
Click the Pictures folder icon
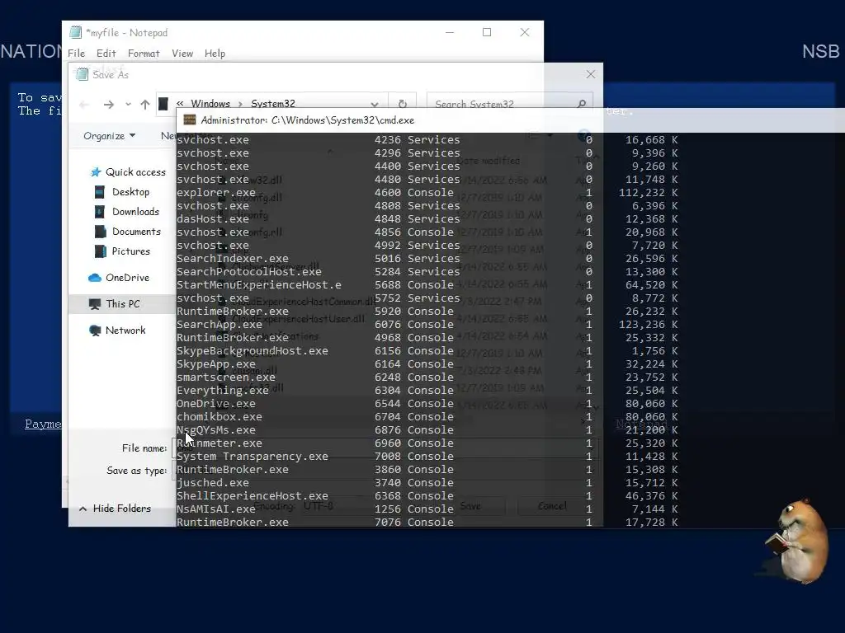100,251
